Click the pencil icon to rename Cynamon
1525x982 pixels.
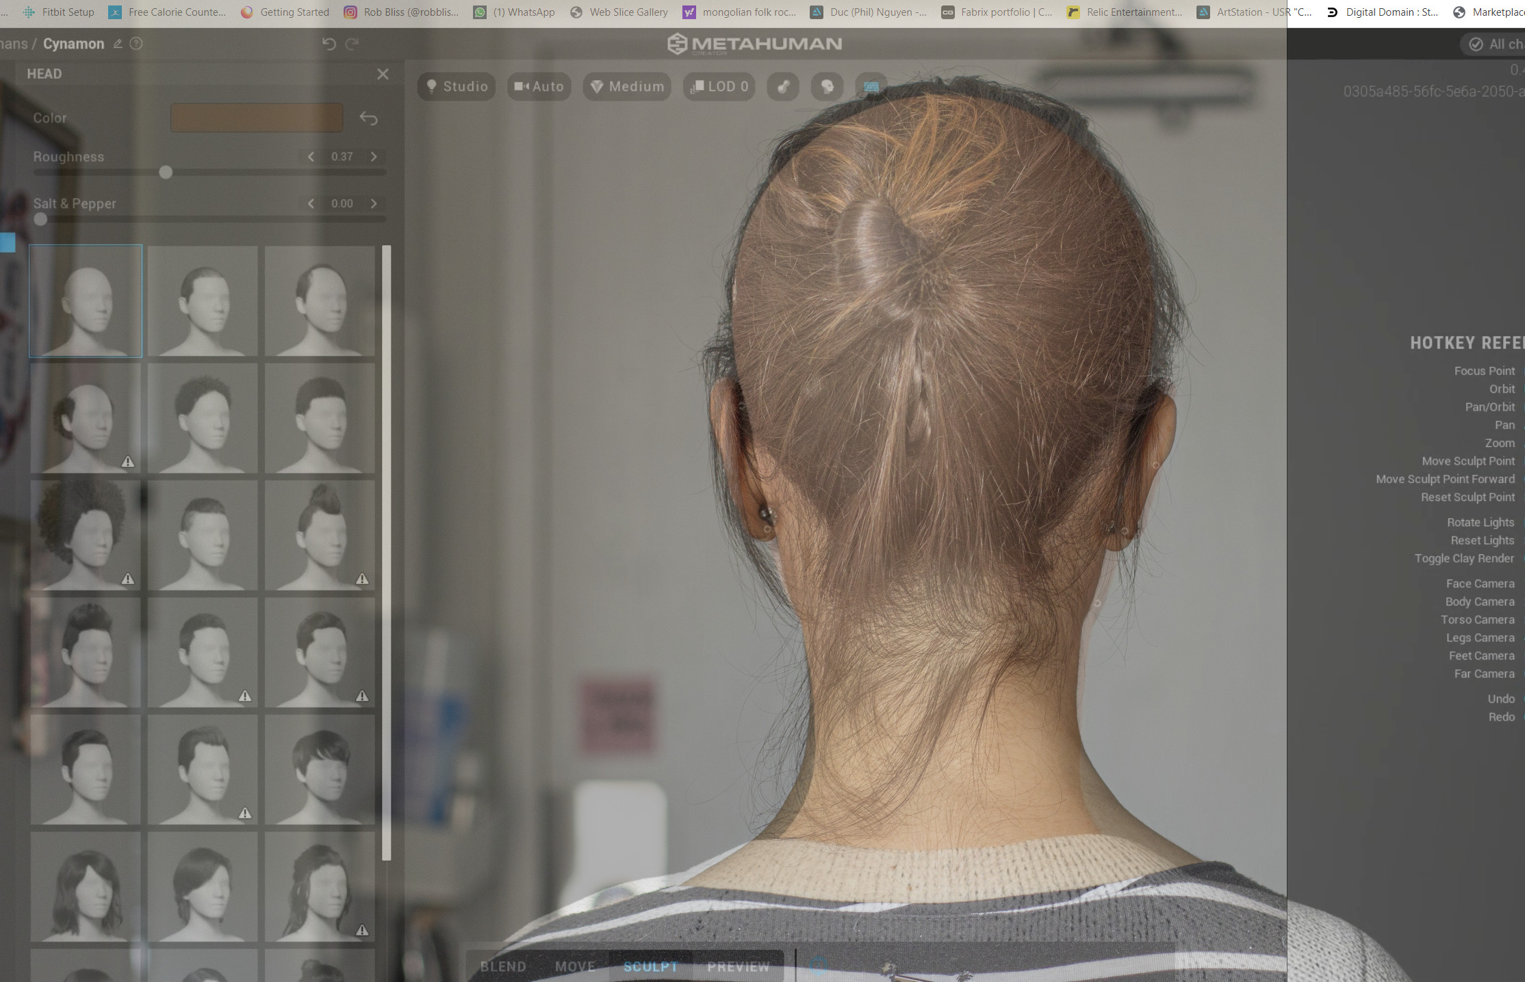pos(118,44)
